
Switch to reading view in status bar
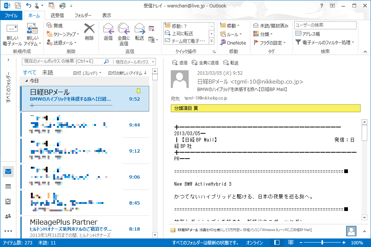[291, 243]
